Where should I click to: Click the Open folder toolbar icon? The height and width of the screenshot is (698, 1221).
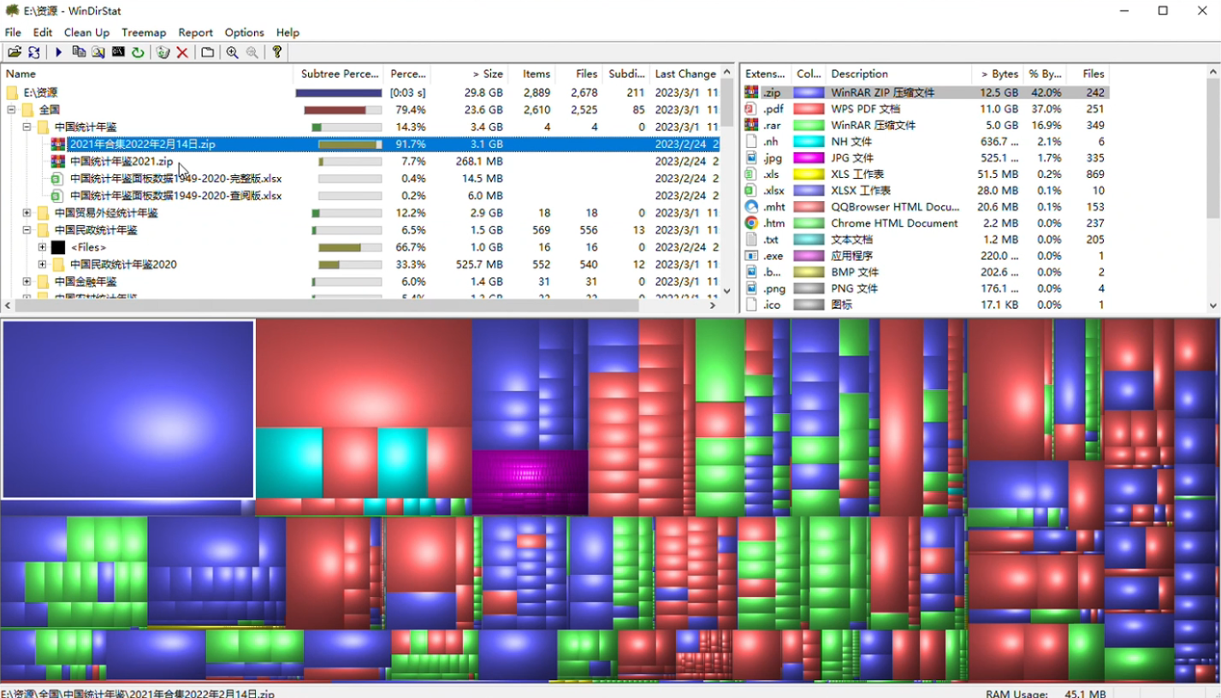click(14, 52)
